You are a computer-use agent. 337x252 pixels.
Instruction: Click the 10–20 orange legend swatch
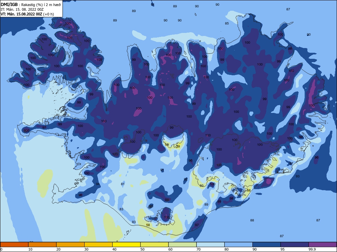(x=42, y=245)
